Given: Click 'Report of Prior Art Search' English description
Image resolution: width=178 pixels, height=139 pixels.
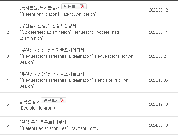Looking at the screenshot, I should tap(74, 83).
